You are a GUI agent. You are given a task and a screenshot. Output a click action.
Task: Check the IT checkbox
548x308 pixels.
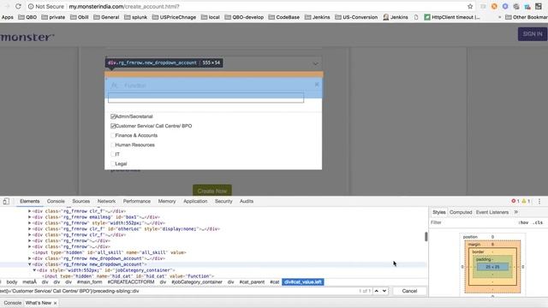click(113, 154)
